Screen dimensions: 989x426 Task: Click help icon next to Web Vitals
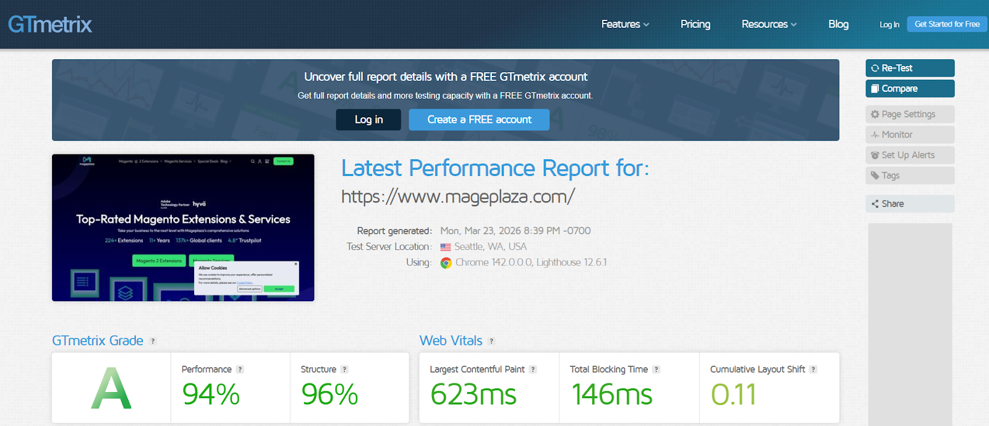(491, 341)
